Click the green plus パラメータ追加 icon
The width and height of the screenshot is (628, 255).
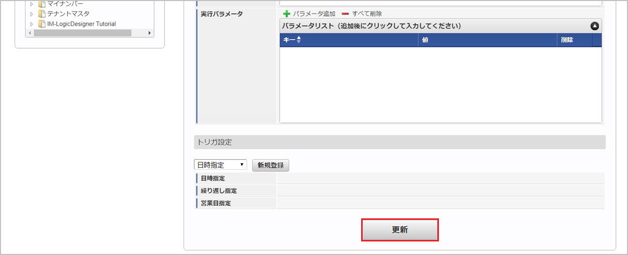(x=287, y=14)
